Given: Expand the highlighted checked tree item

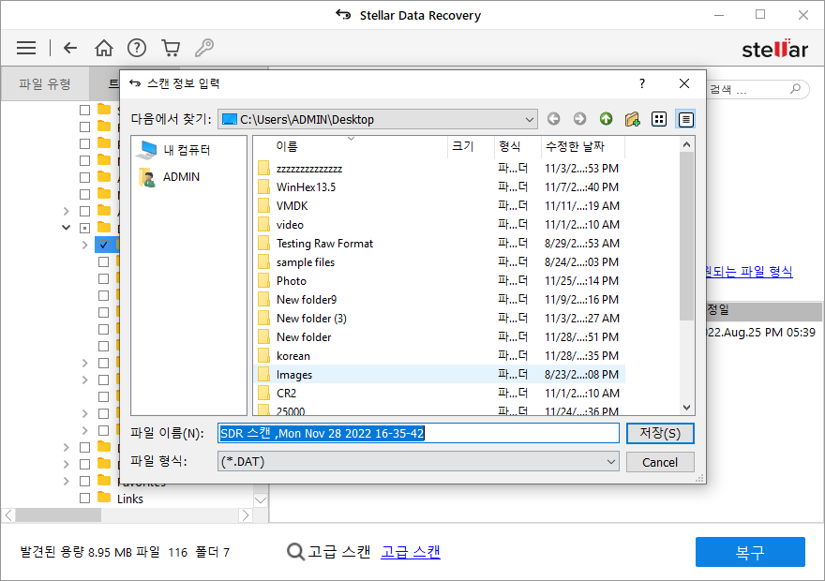Looking at the screenshot, I should click(84, 245).
